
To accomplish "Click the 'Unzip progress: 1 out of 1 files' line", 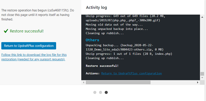I will 129,54.
